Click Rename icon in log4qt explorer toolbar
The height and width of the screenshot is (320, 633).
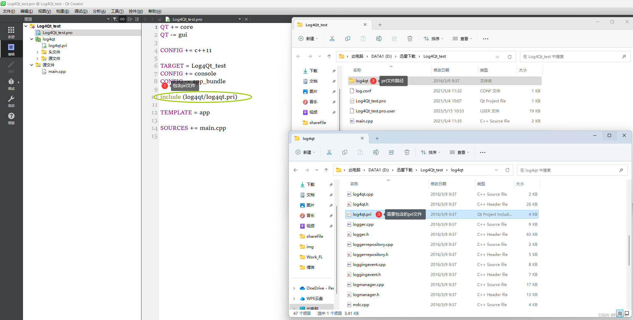pyautogui.click(x=376, y=152)
